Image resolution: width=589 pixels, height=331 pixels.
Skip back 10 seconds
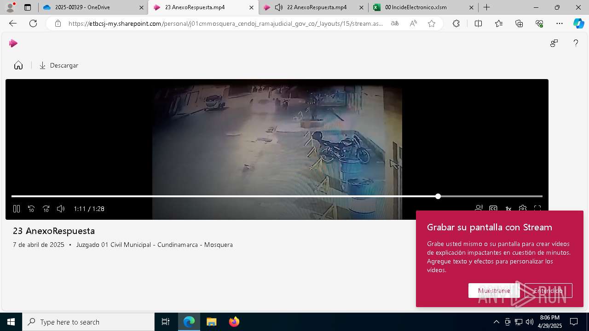(x=31, y=209)
